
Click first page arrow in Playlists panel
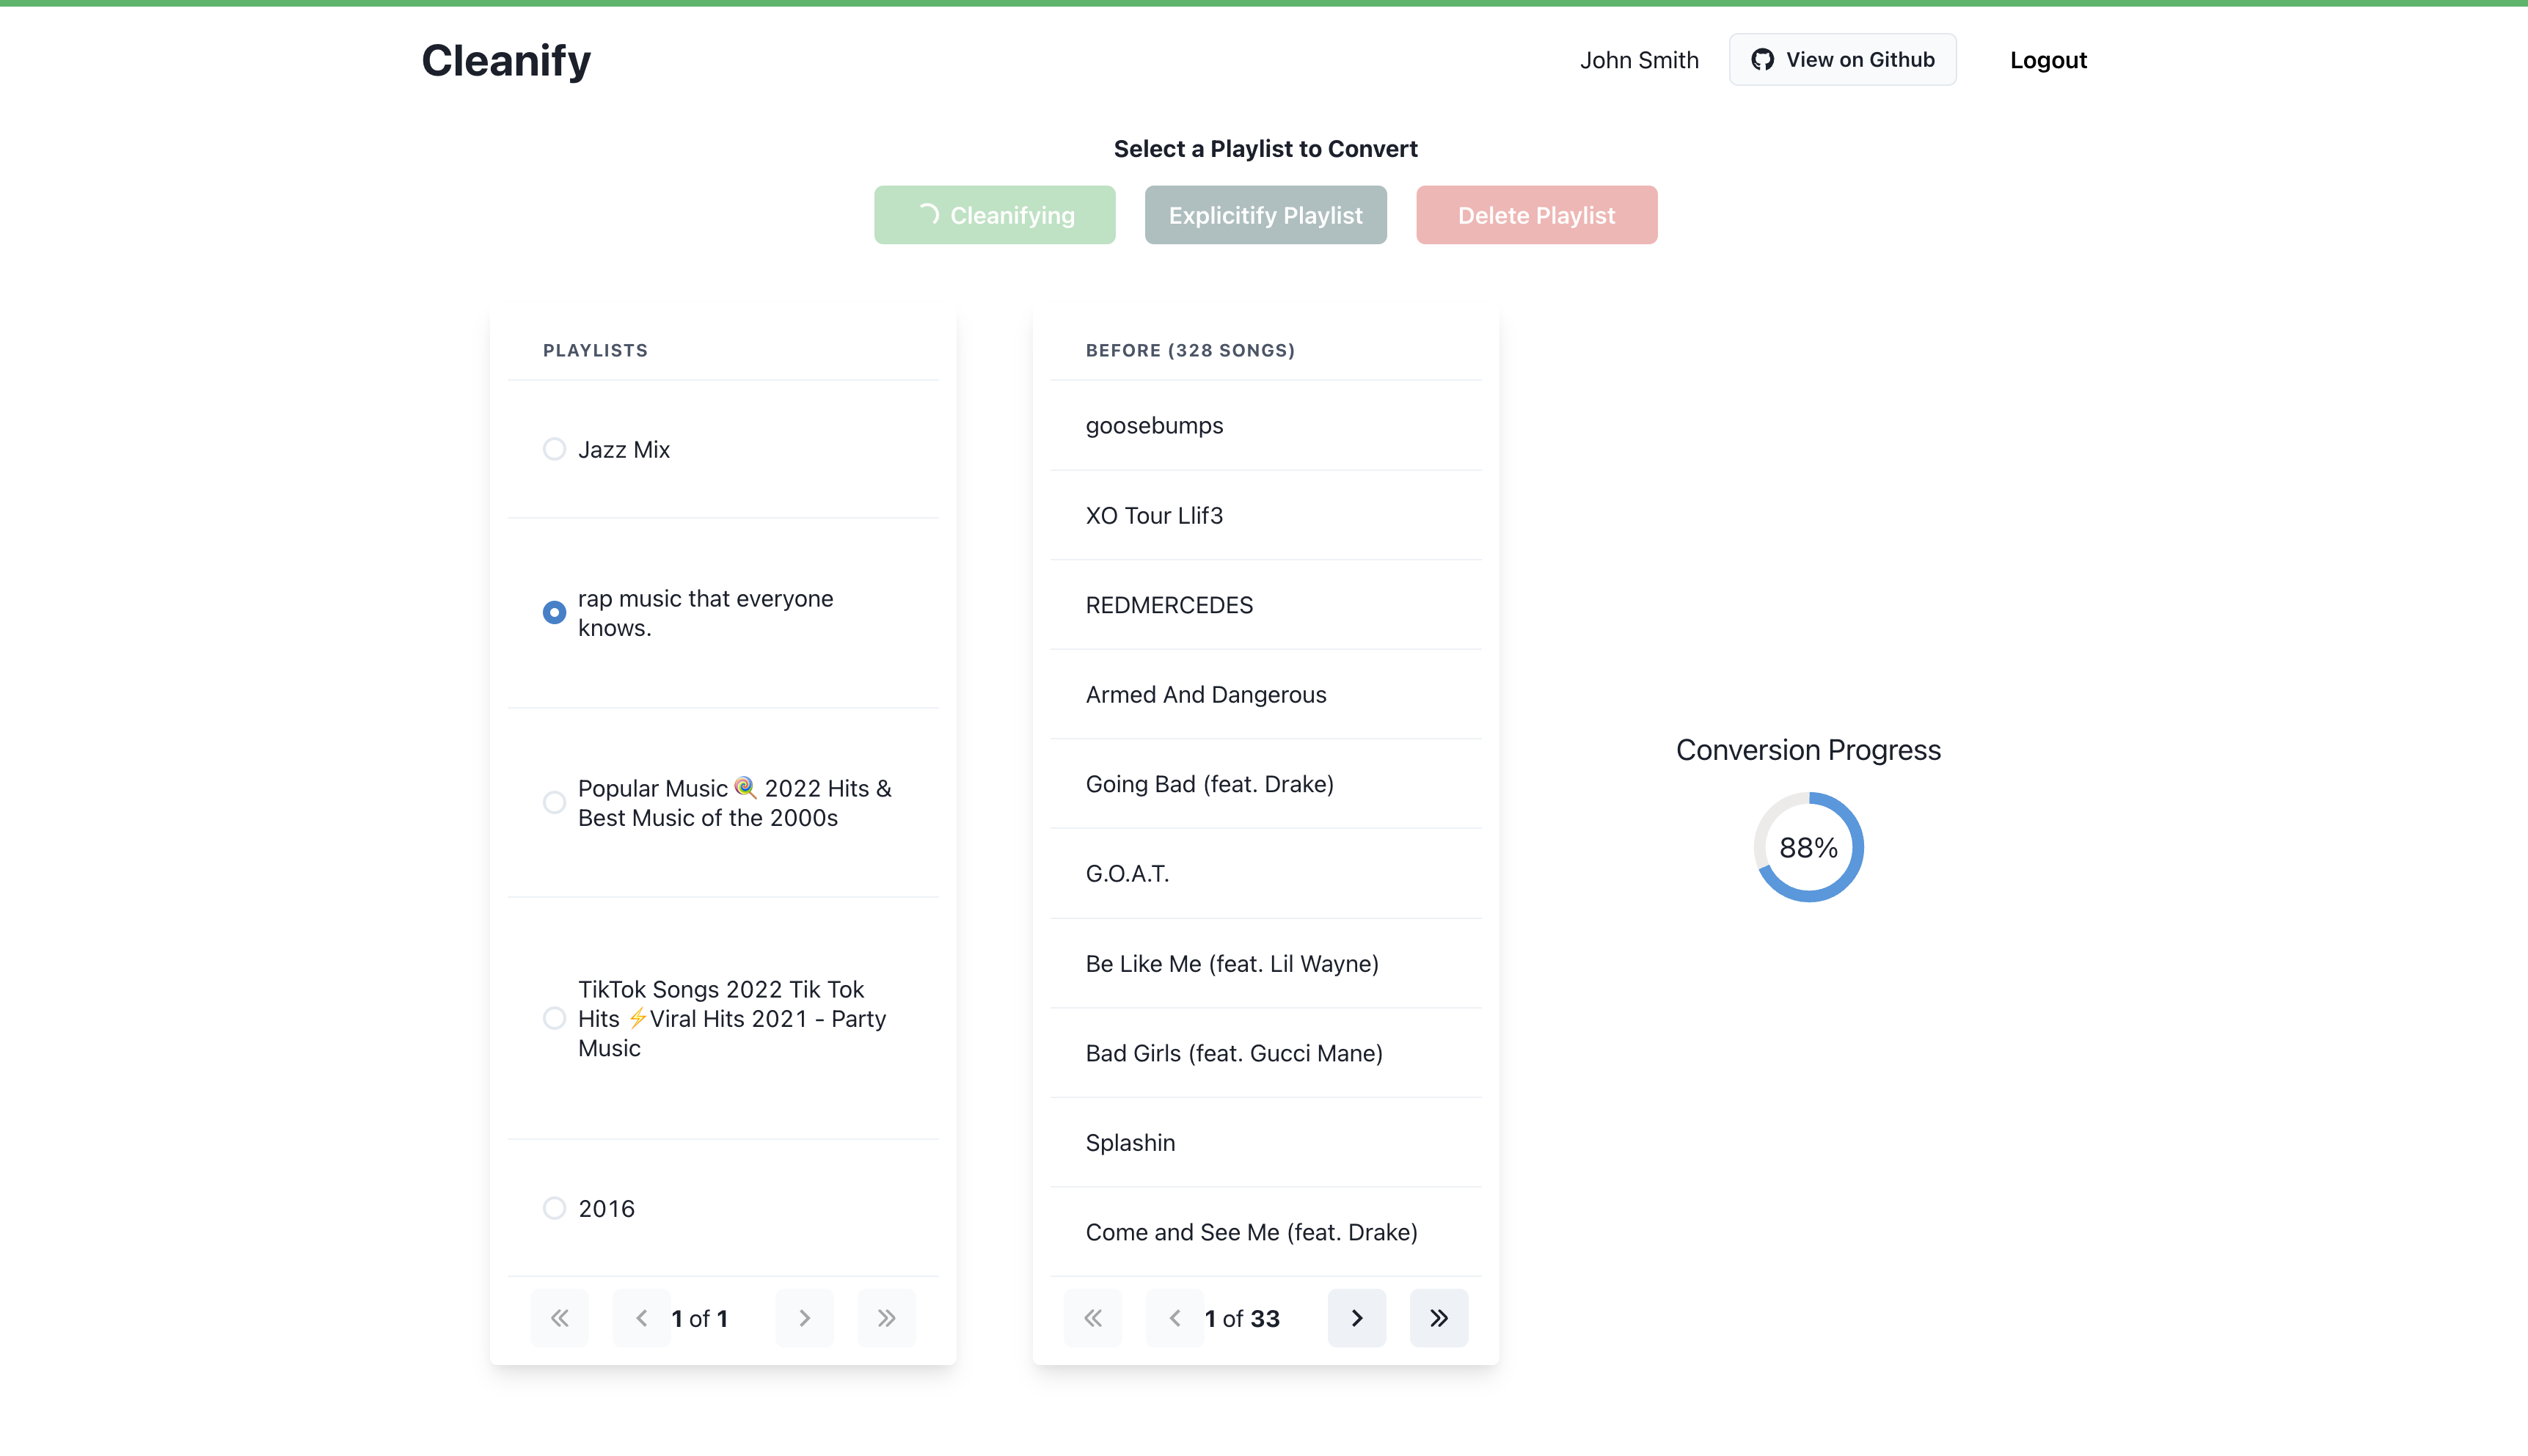pyautogui.click(x=559, y=1318)
